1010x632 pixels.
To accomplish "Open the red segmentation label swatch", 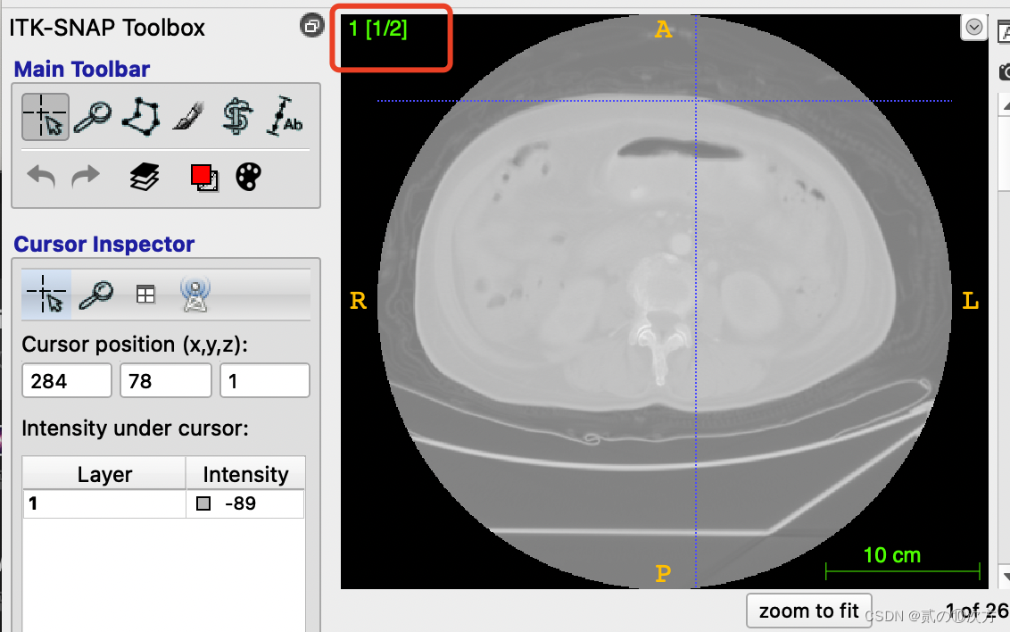I will (x=203, y=177).
